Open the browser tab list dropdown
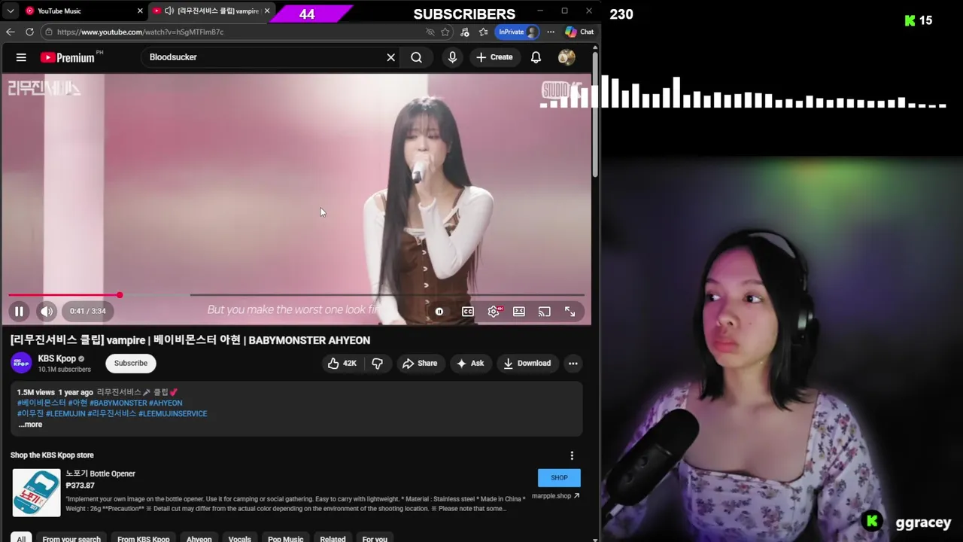 click(x=11, y=11)
